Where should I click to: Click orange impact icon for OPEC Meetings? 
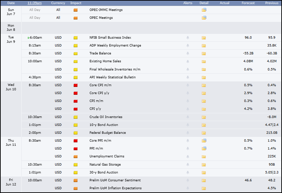75,18
